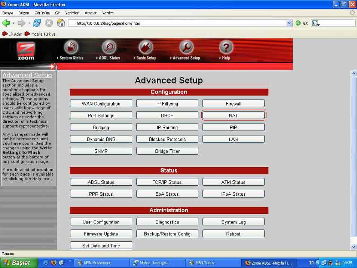
Task: Switch to Meret - Konuşma taskbar window
Action: pos(158,263)
